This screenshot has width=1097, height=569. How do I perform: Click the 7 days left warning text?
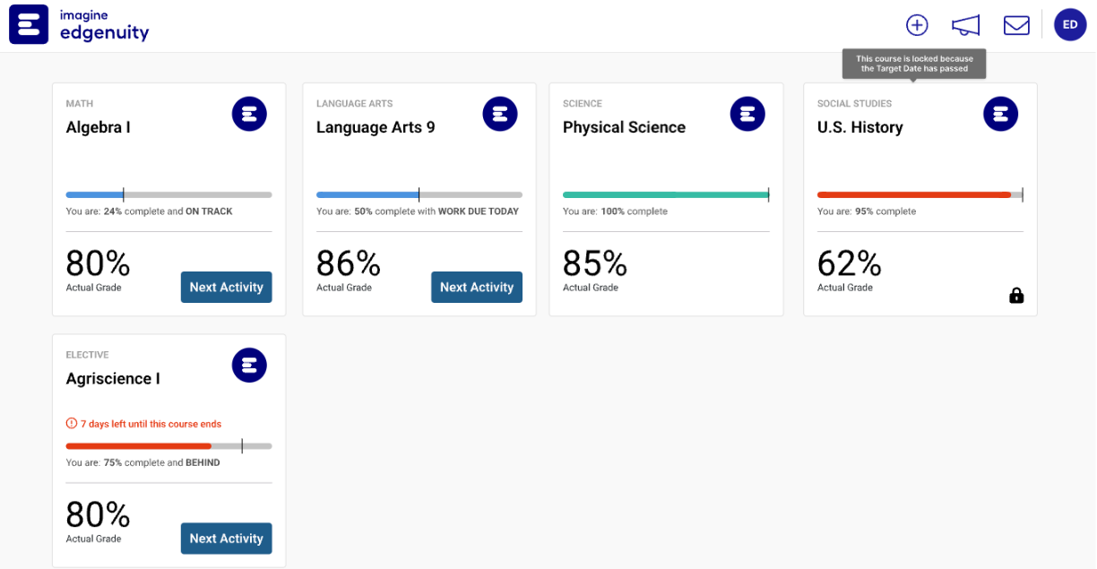click(143, 424)
